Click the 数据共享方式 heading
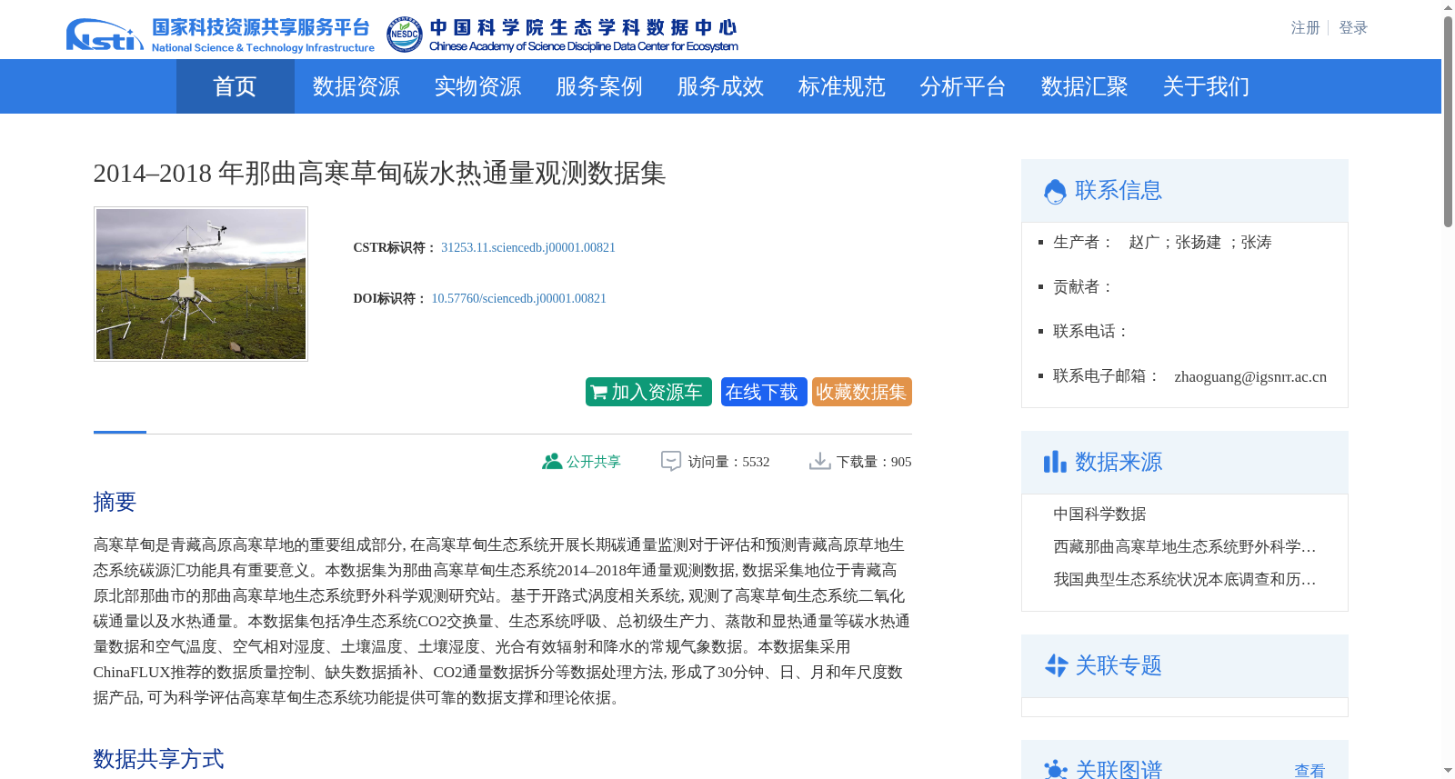Image resolution: width=1455 pixels, height=779 pixels. 158,759
